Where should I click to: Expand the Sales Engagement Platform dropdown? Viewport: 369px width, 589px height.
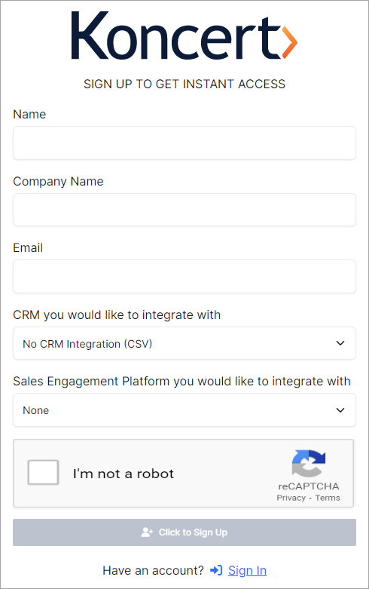coord(184,410)
